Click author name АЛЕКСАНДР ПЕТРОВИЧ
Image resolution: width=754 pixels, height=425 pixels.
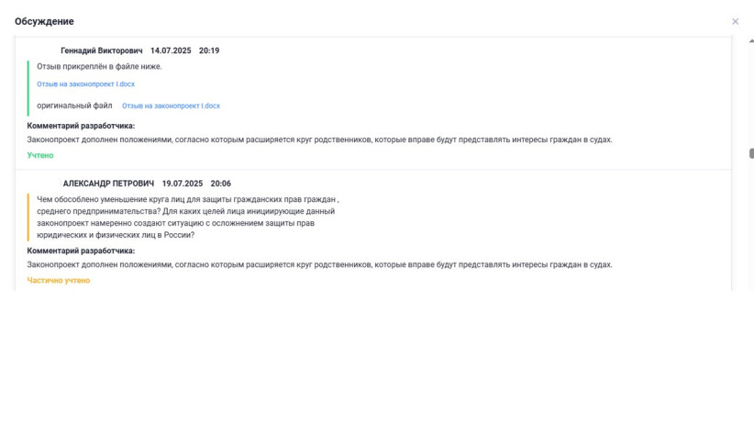(x=108, y=184)
